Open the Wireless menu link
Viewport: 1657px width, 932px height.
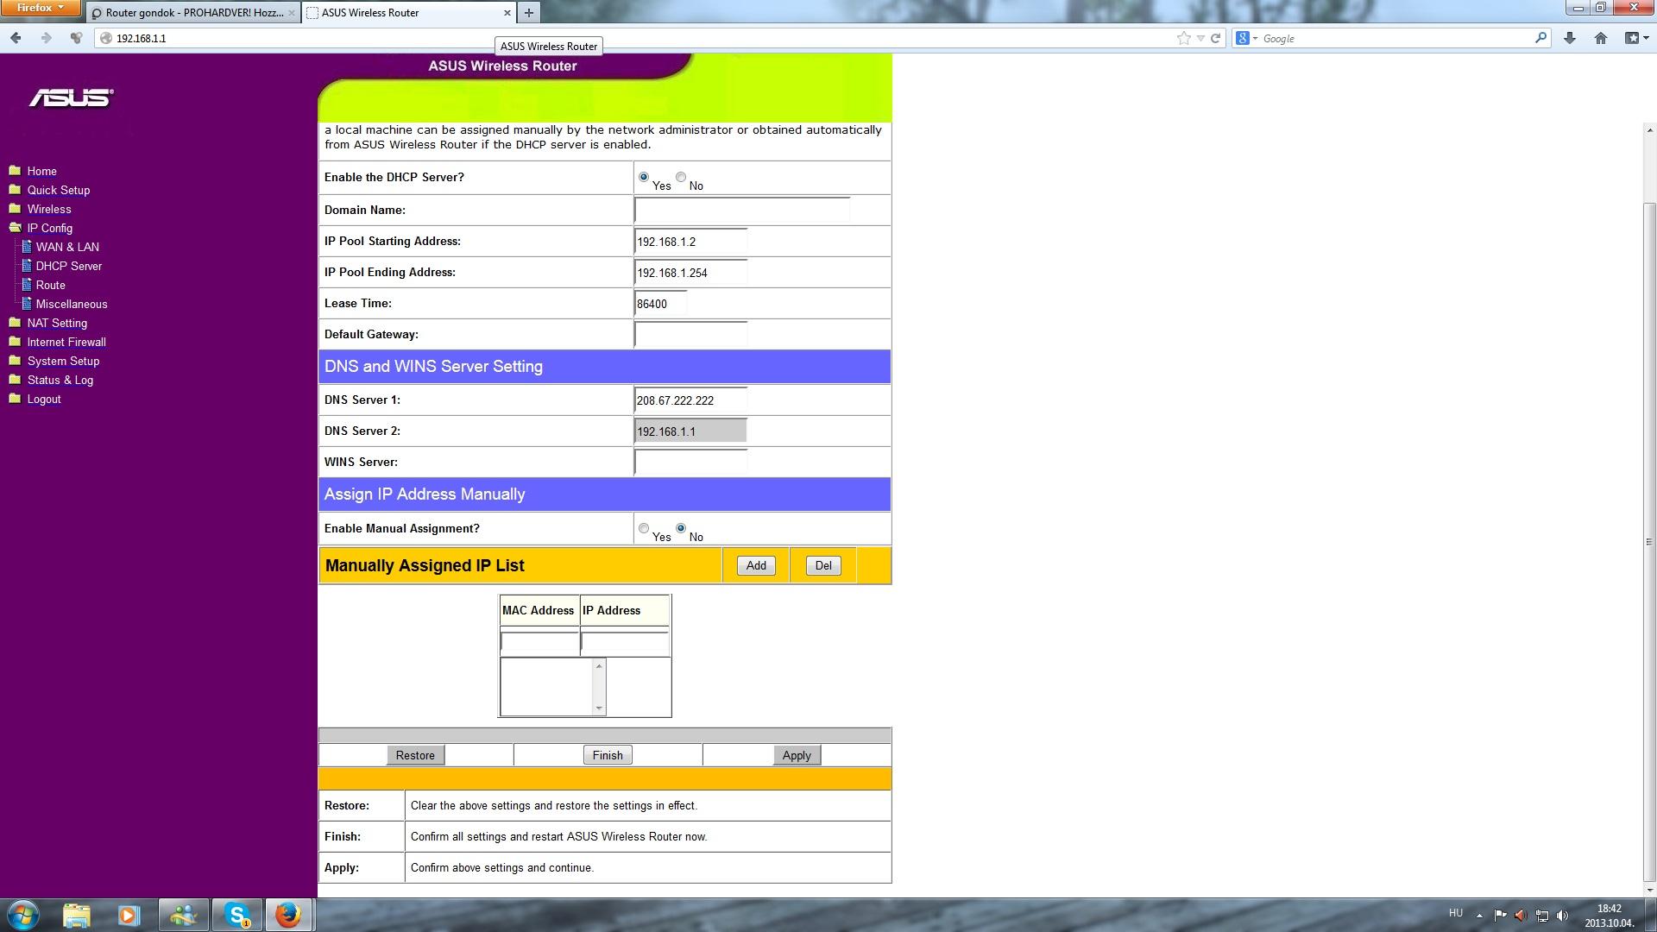(49, 209)
